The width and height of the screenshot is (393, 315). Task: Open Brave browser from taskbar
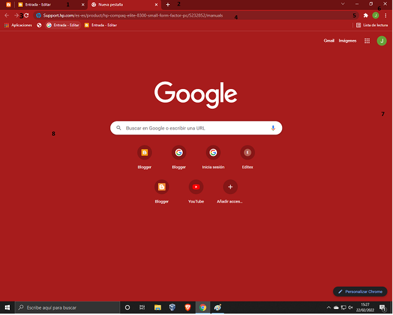pyautogui.click(x=188, y=308)
